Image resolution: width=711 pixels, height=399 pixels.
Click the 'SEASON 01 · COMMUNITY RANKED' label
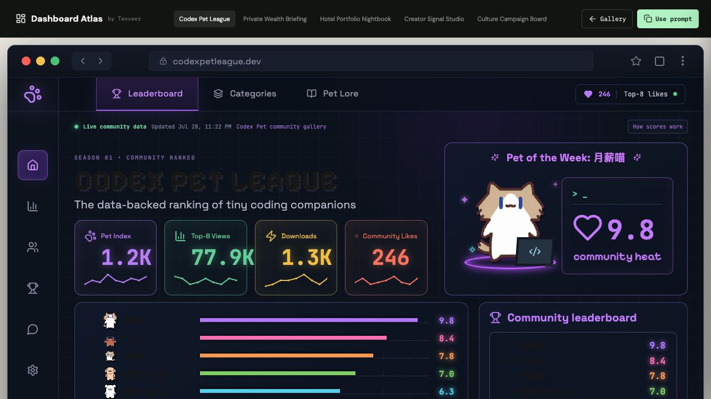click(x=135, y=158)
